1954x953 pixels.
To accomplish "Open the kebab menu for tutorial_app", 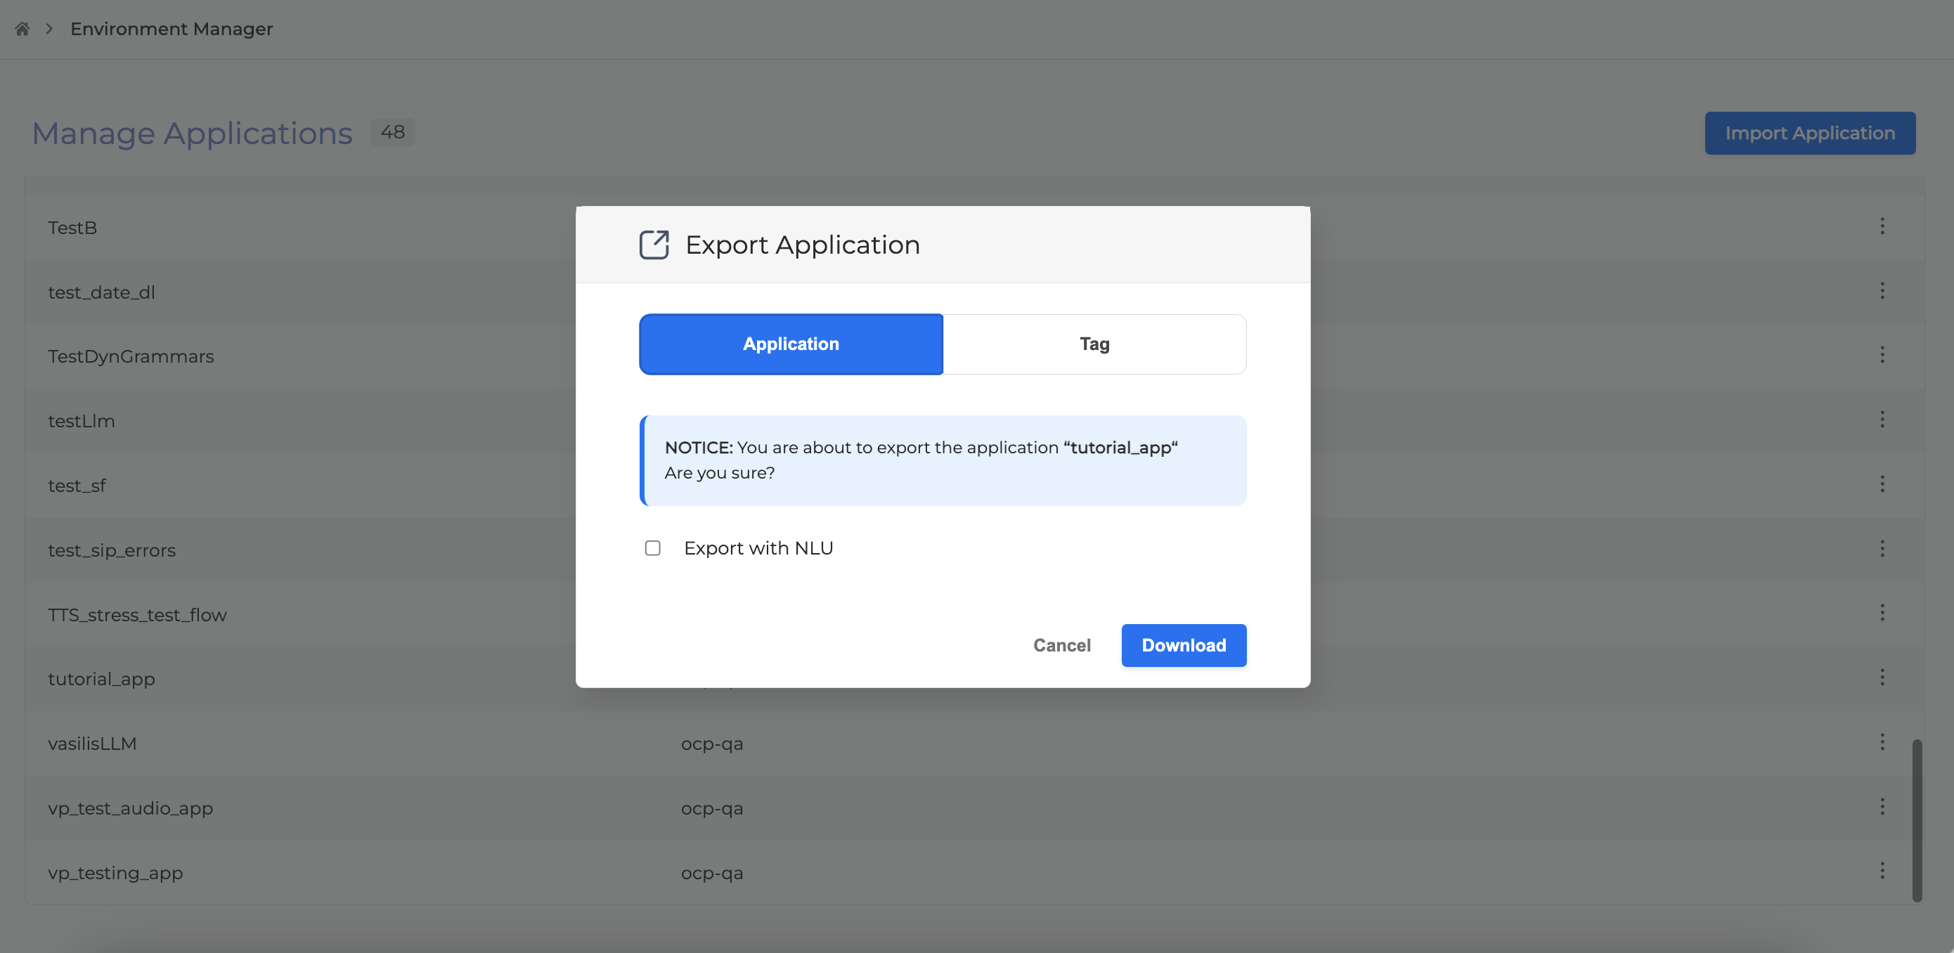I will coord(1882,678).
